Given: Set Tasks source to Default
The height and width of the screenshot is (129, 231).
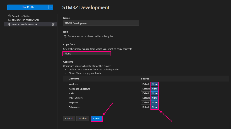Looking at the screenshot, I should pos(146,93).
